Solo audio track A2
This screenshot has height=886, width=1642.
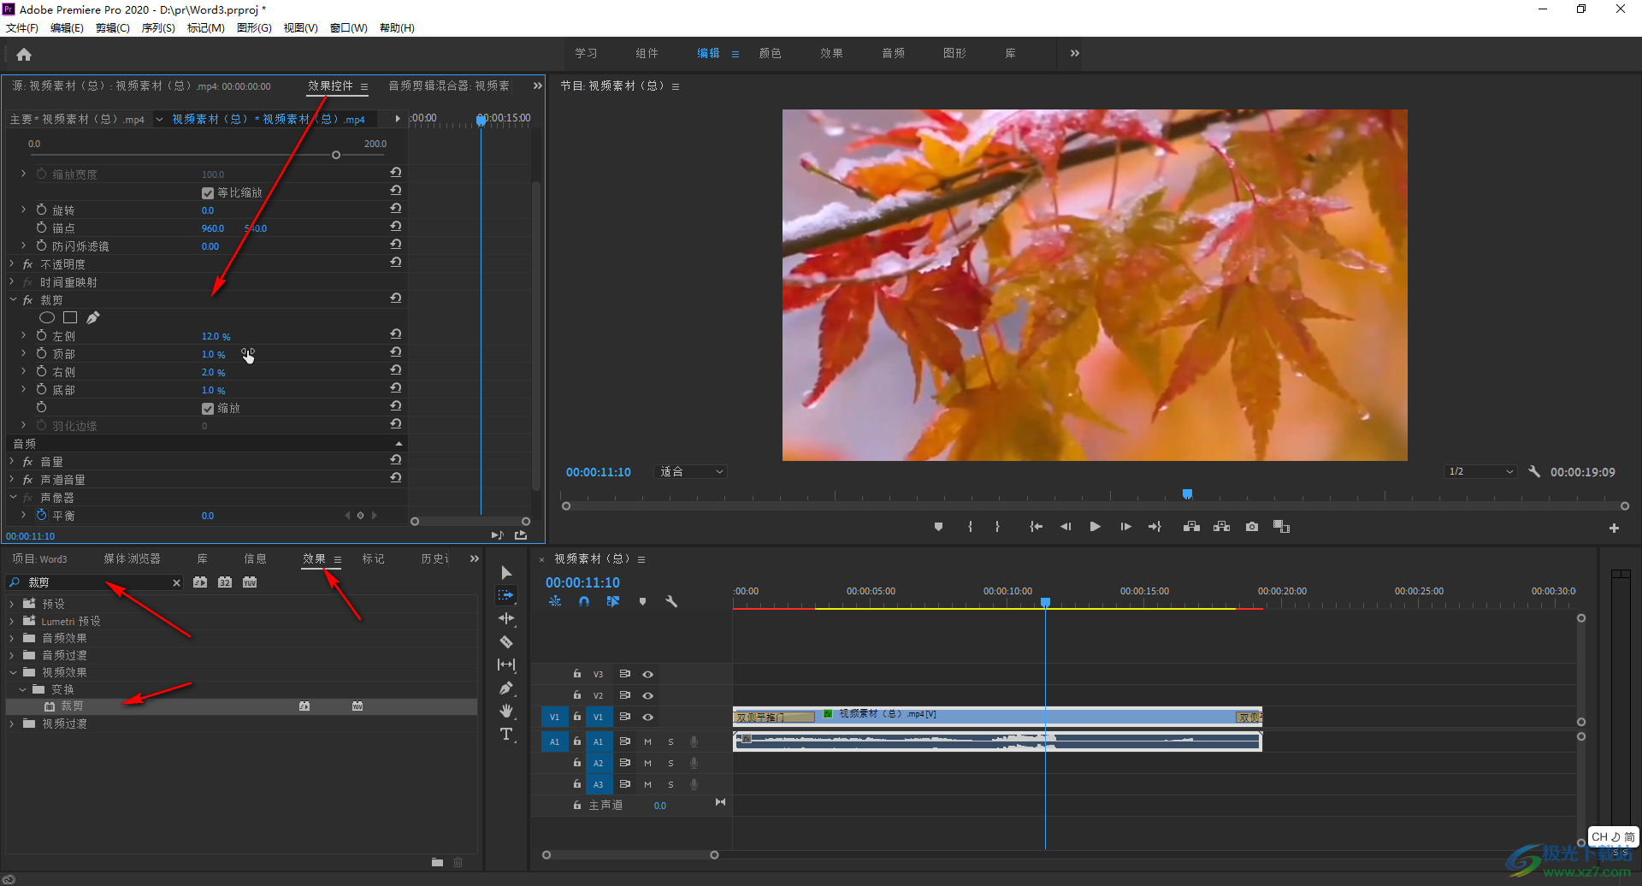[x=670, y=763]
